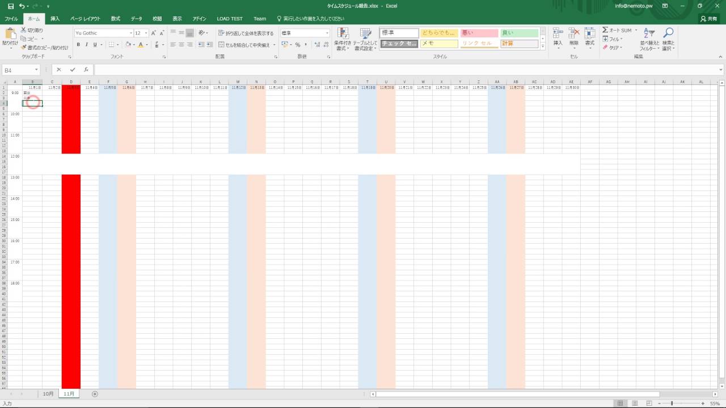The width and height of the screenshot is (726, 408).
Task: Apply the 悪い (Bad) cell style
Action: 479,33
